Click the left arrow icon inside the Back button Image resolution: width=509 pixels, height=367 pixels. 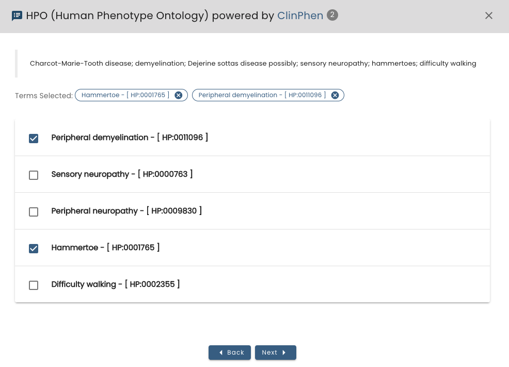coord(220,353)
